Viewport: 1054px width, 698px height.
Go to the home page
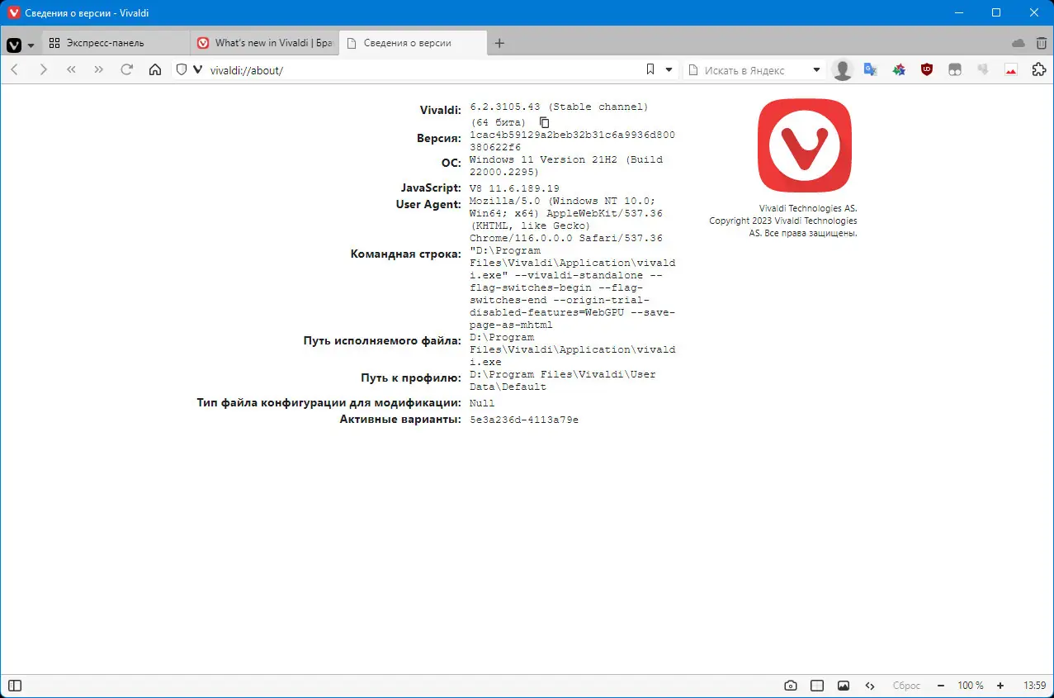154,70
